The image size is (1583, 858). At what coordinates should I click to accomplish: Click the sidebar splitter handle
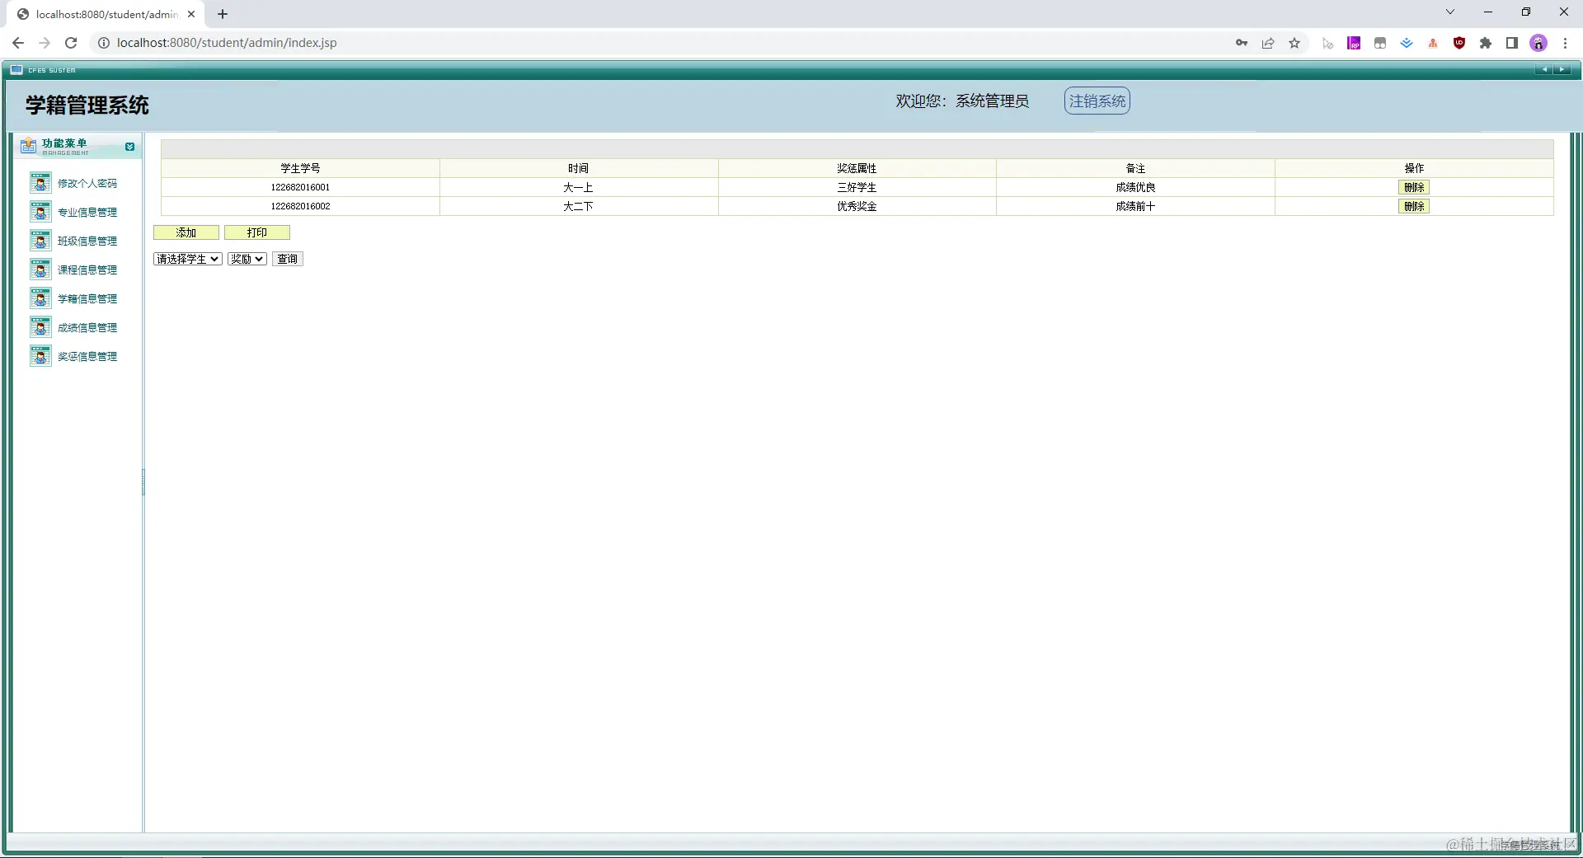pos(143,482)
